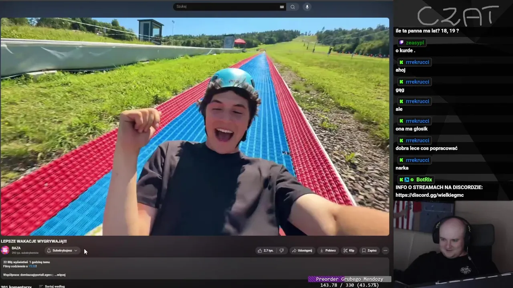
Task: Click Kick badge next to BotRix
Action: 401,180
